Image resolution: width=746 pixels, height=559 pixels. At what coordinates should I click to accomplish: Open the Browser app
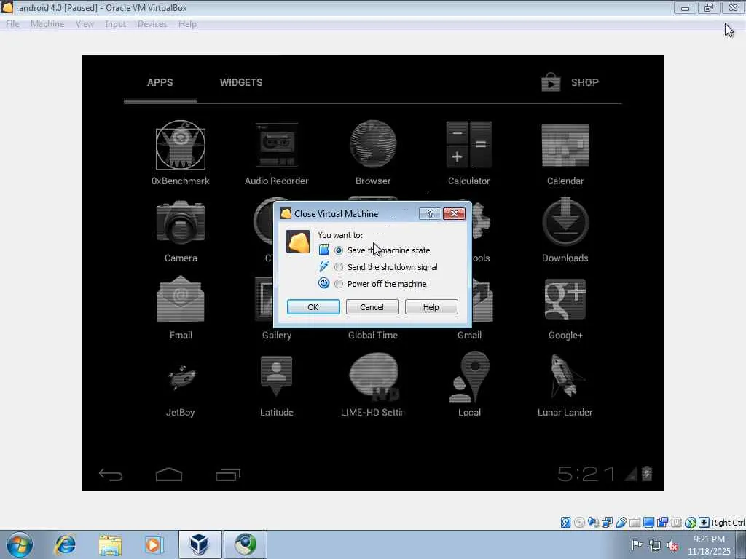click(373, 153)
